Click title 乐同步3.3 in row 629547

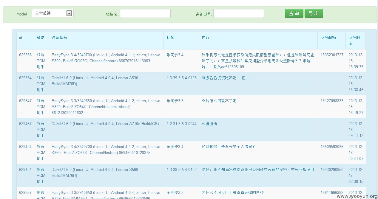pyautogui.click(x=175, y=101)
